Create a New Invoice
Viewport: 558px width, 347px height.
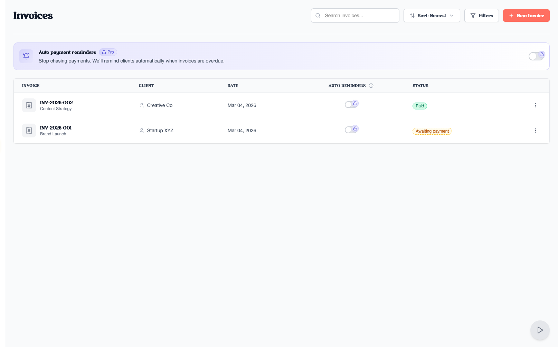526,16
